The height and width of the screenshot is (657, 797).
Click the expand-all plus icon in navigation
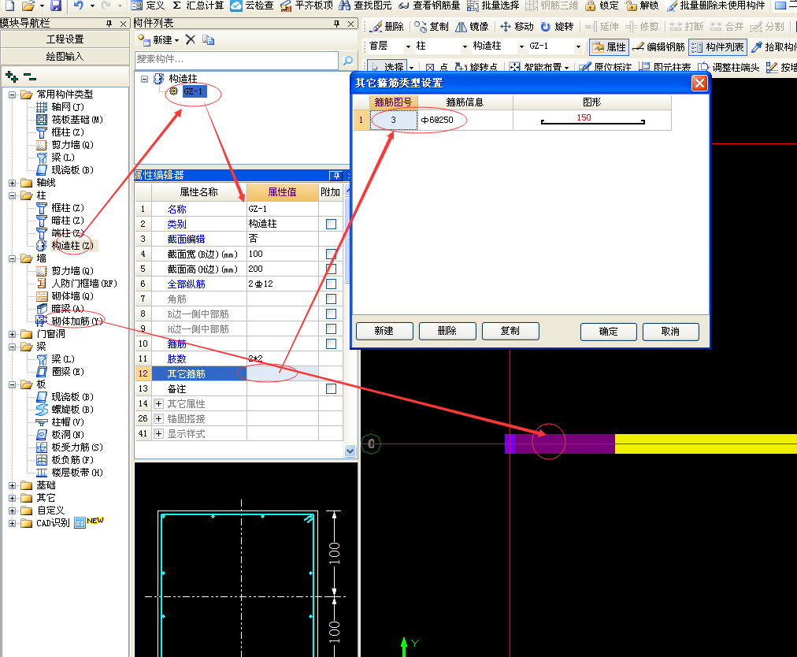pos(12,77)
